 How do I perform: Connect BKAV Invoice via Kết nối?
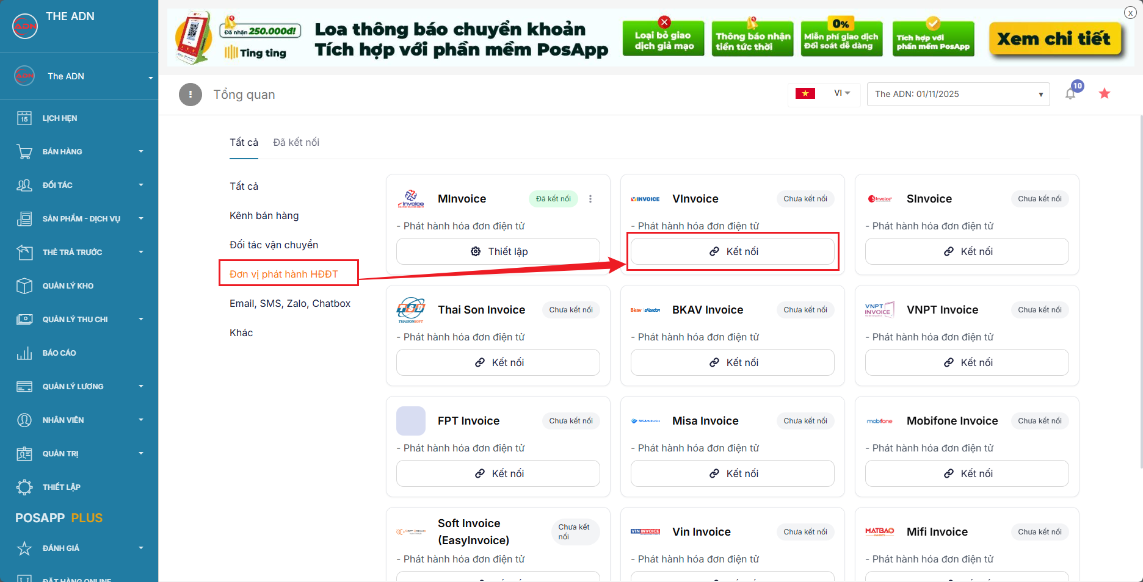pos(733,362)
